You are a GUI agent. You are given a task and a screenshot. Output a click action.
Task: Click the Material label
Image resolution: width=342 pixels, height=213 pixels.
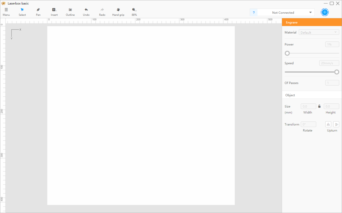coord(290,32)
